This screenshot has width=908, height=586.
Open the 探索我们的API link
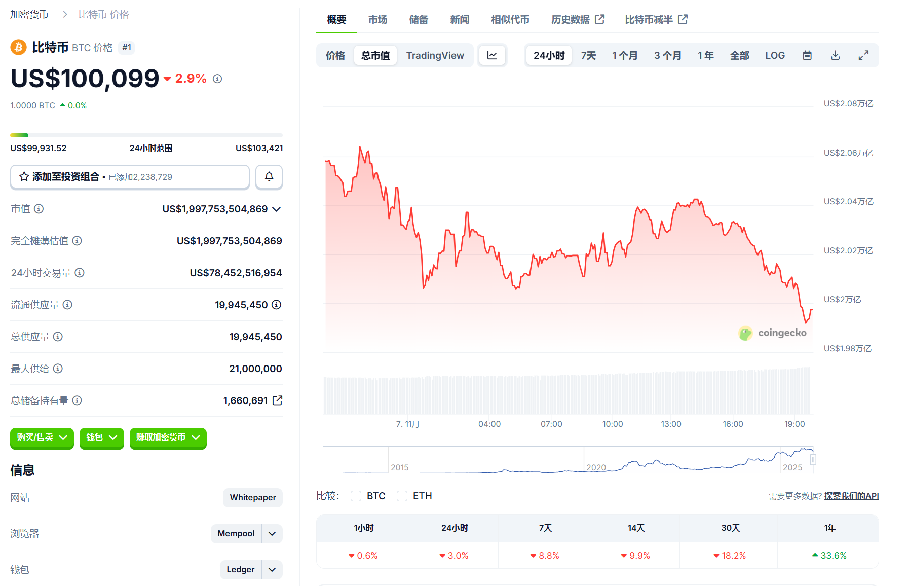(x=851, y=496)
